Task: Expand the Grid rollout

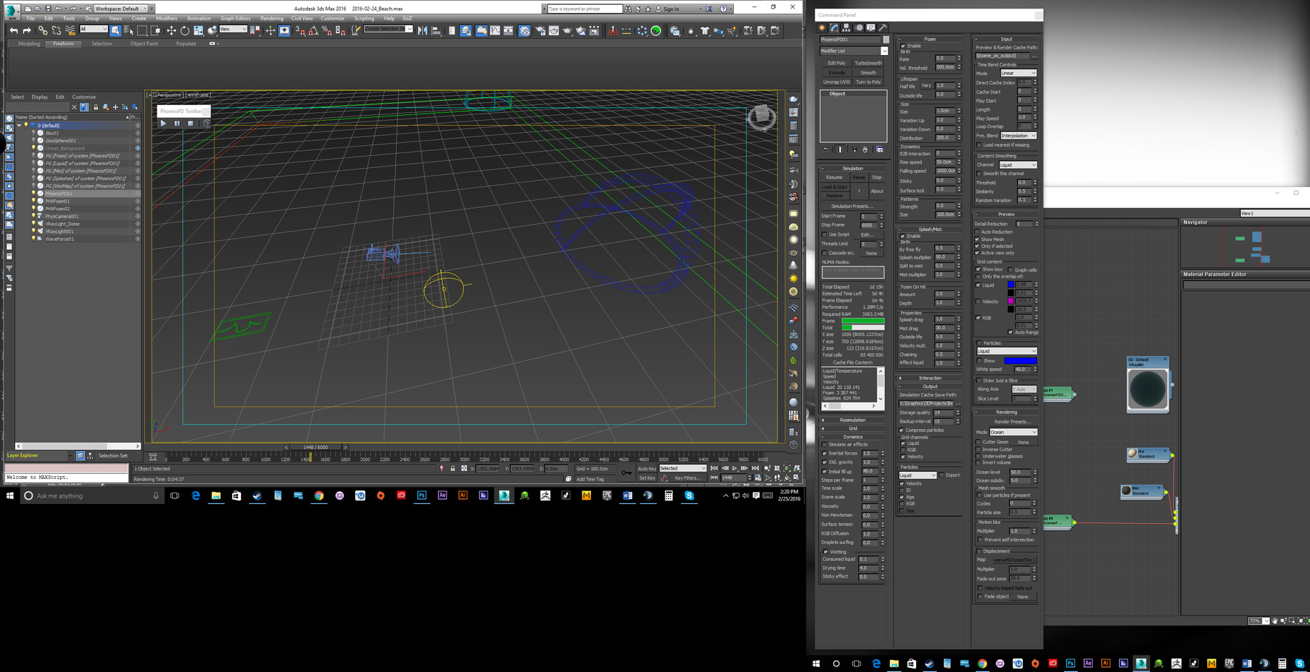Action: 853,428
